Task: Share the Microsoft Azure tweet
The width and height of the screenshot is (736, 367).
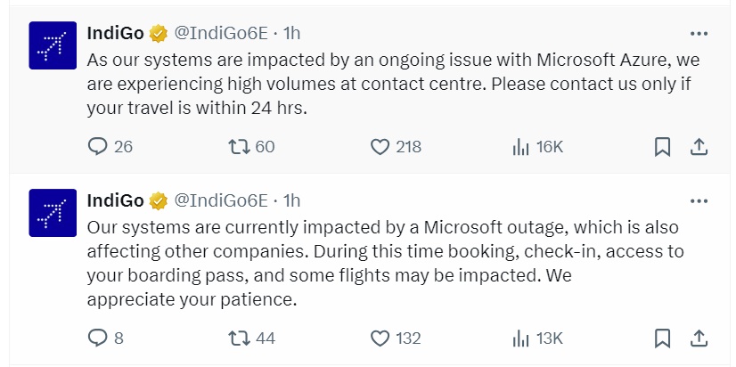Action: coord(699,147)
